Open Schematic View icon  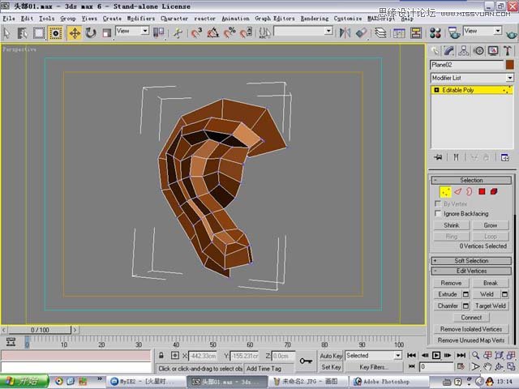[416, 33]
